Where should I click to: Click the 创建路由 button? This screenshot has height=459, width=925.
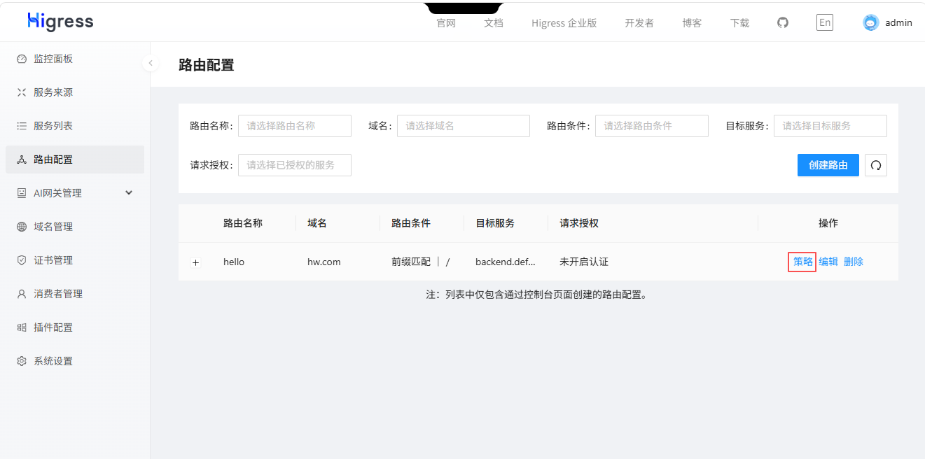click(828, 165)
